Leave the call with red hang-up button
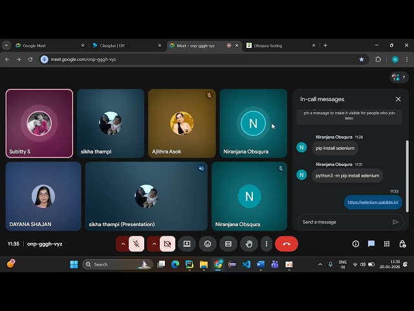This screenshot has height=311, width=414. pos(286,244)
